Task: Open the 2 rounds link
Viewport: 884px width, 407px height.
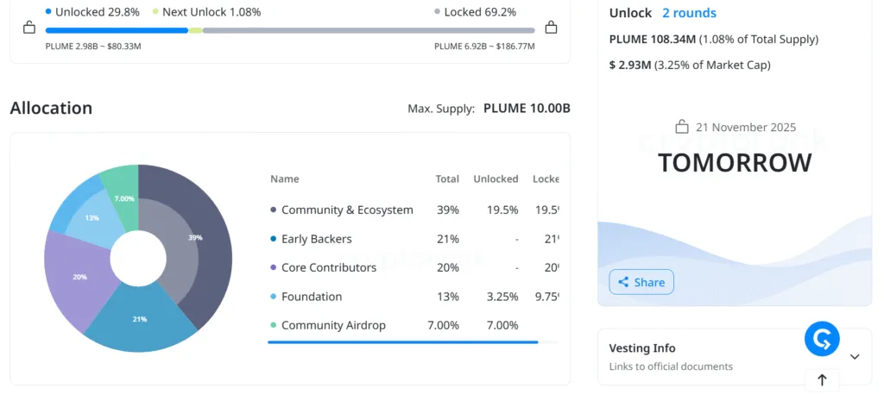Action: tap(689, 13)
